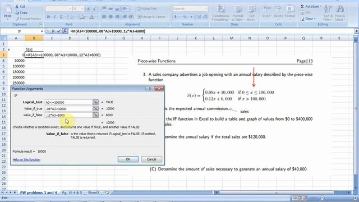Click into the Value_if_false input field
359x202 pixels.
pos(68,115)
